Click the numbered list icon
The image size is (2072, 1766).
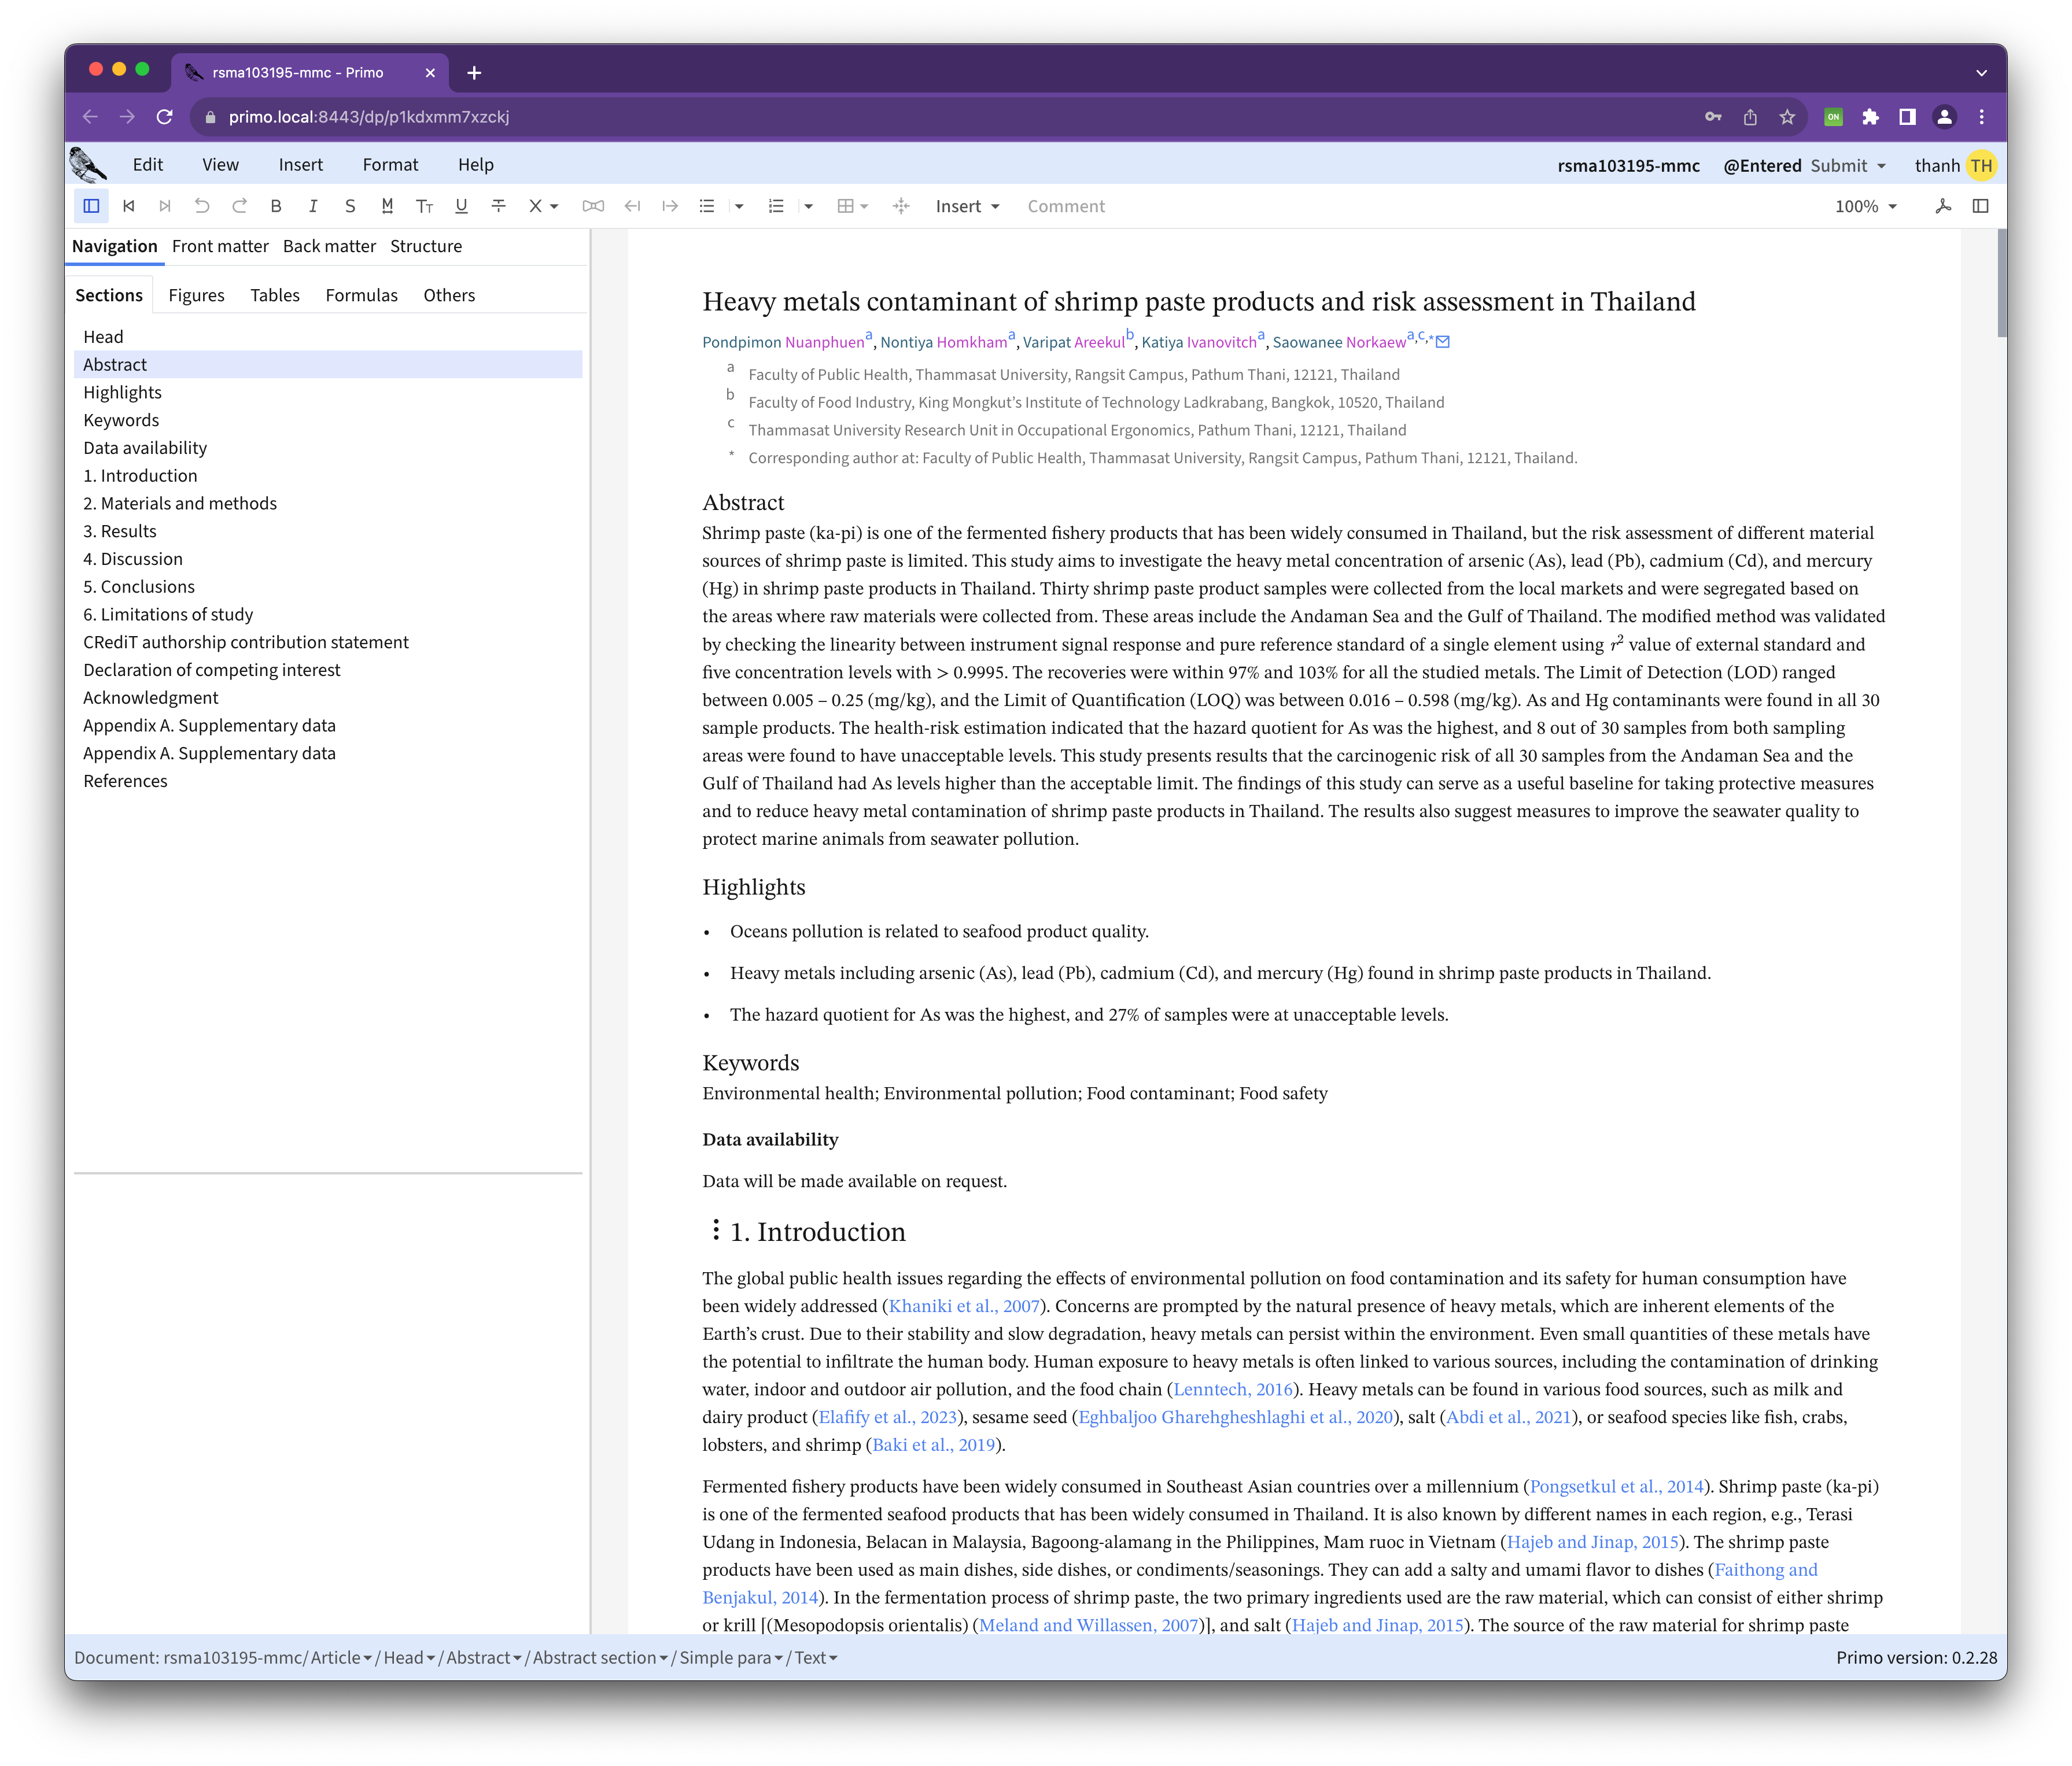(776, 206)
